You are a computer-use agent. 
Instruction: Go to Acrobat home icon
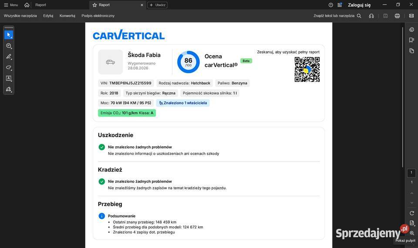[x=27, y=5]
